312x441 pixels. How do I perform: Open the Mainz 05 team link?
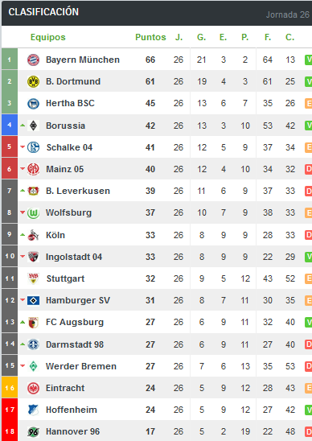(65, 169)
